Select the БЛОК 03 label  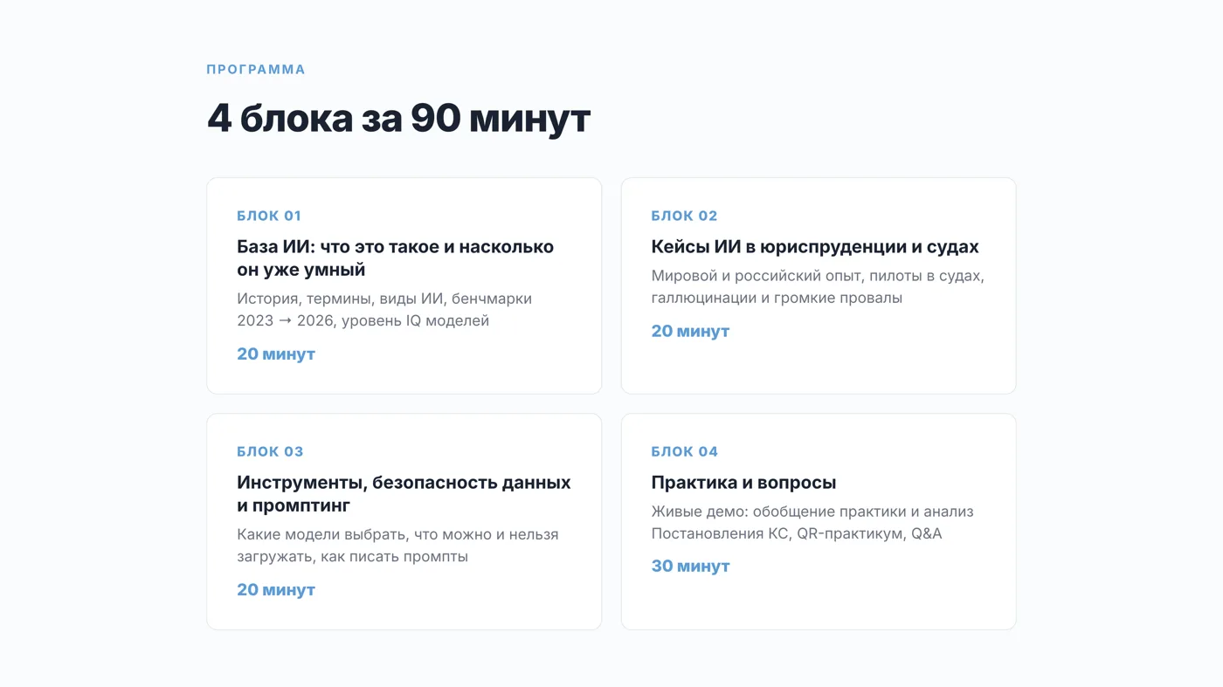[270, 451]
